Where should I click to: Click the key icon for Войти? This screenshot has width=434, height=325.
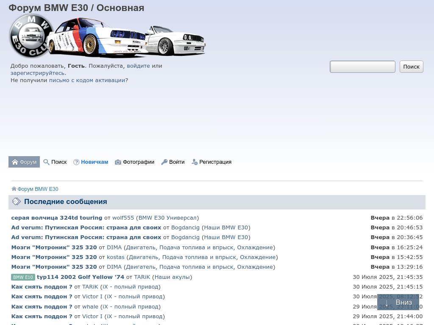(x=164, y=162)
